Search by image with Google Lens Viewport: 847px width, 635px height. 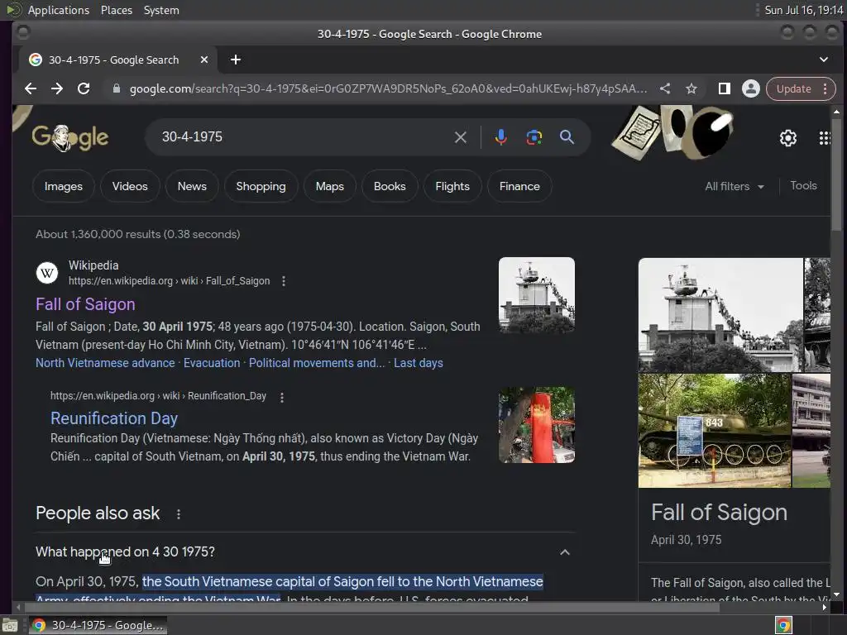[534, 137]
